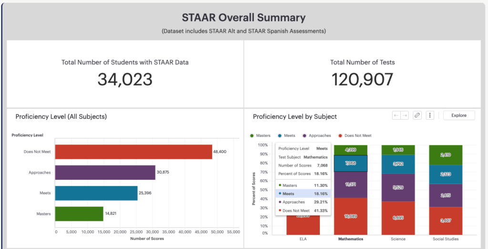Viewport: 488px width, 249px height.
Task: Click the forward arrow in chart toolbar
Action: [x=404, y=115]
